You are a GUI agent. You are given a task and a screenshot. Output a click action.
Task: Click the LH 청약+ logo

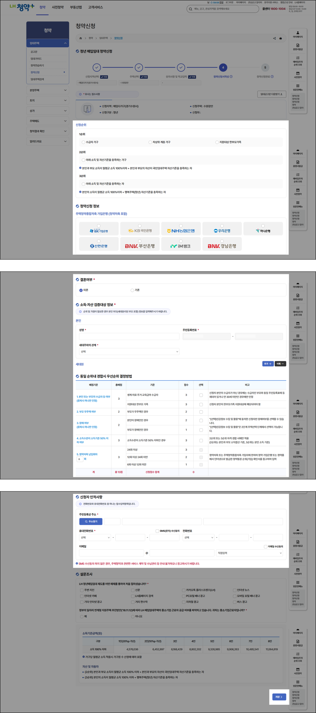(x=22, y=7)
